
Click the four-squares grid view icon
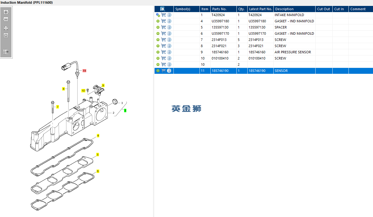(6, 28)
